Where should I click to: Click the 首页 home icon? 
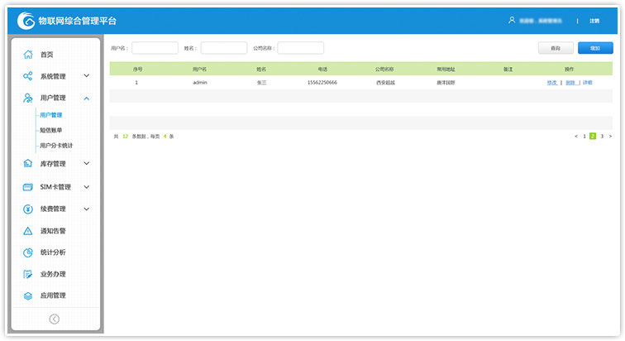pyautogui.click(x=27, y=55)
